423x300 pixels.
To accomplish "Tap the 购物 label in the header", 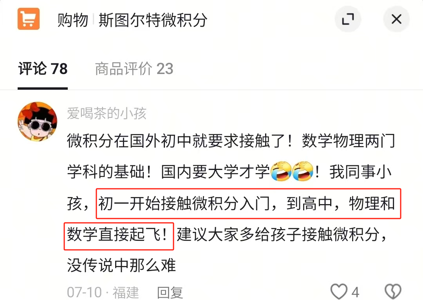I will coord(73,20).
